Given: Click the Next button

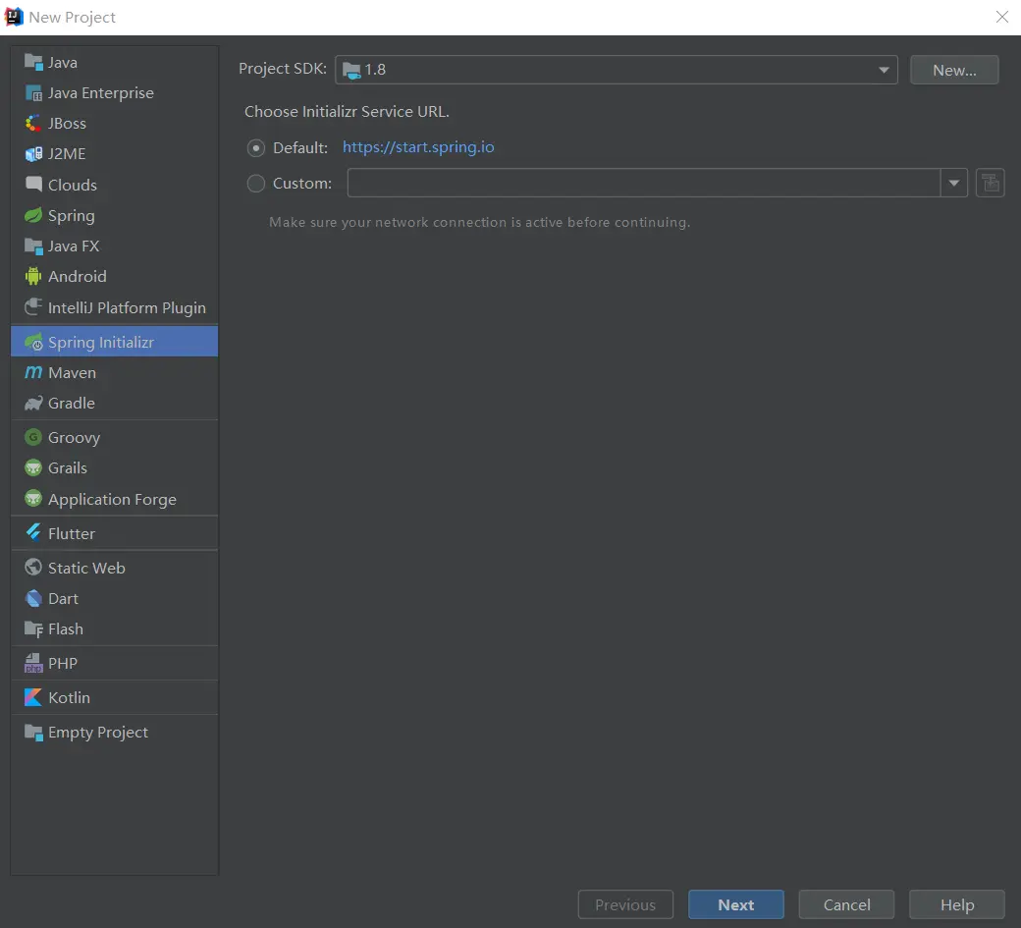Looking at the screenshot, I should point(735,904).
